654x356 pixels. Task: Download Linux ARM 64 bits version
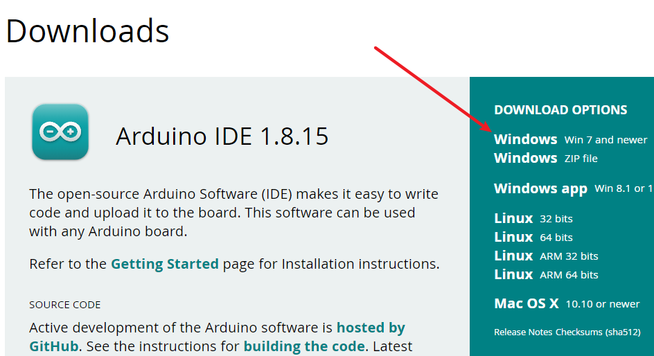[546, 275]
